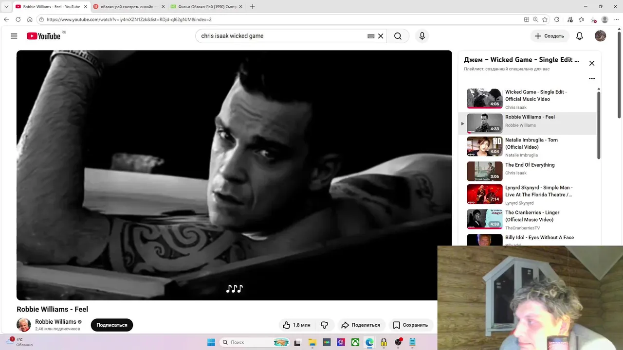Like the video showing 1,8 млн
Image resolution: width=623 pixels, height=350 pixels.
pyautogui.click(x=296, y=325)
